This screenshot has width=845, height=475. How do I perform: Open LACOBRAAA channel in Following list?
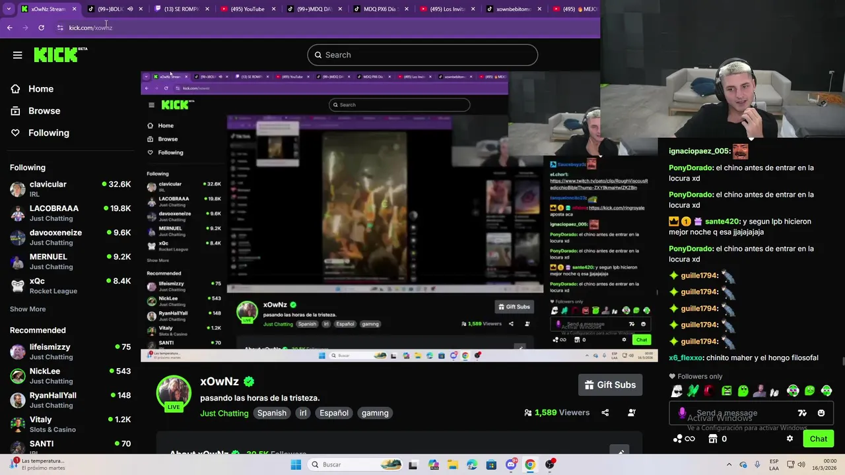[70, 212]
